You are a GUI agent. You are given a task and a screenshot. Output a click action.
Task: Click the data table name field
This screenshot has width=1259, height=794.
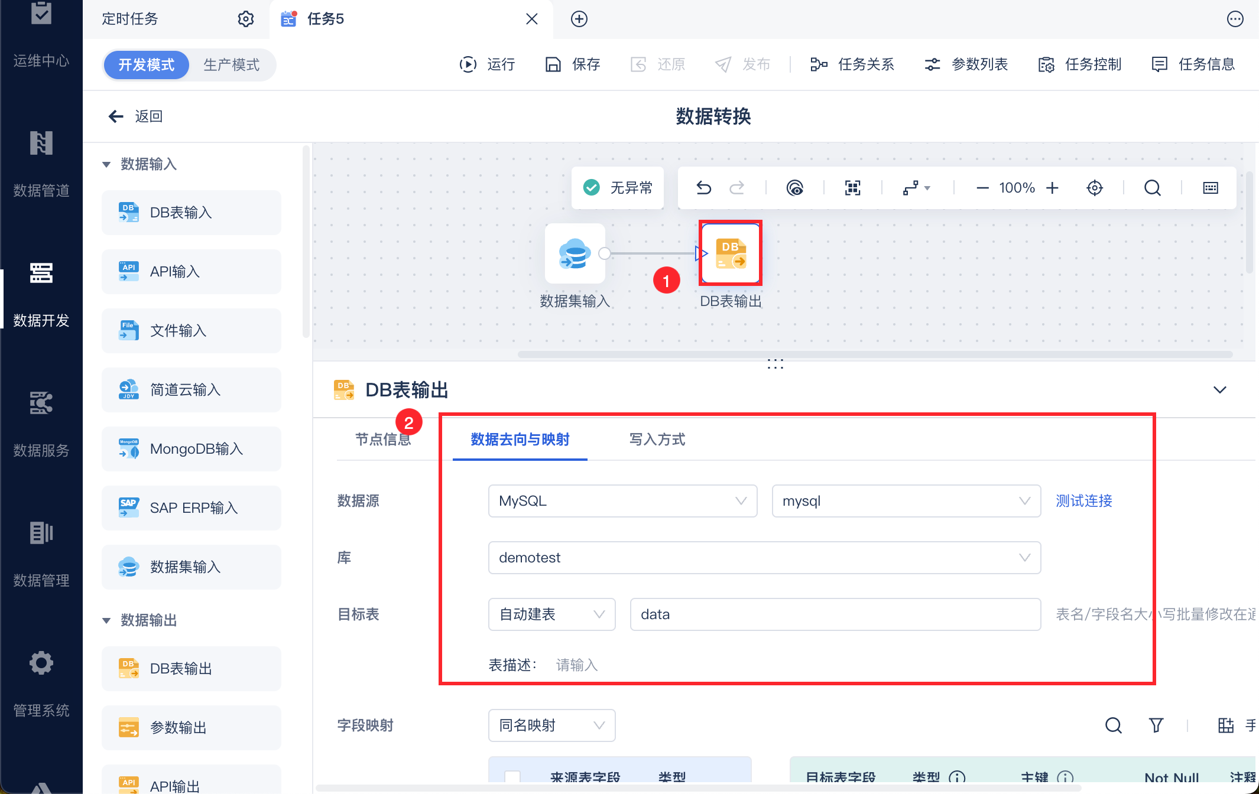click(x=835, y=614)
